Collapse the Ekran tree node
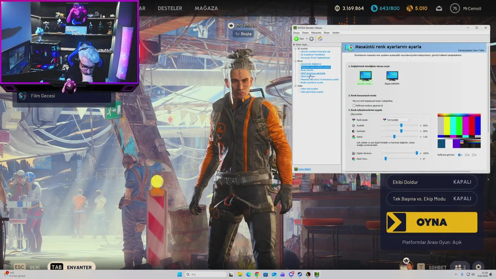The width and height of the screenshot is (496, 279). 295,61
